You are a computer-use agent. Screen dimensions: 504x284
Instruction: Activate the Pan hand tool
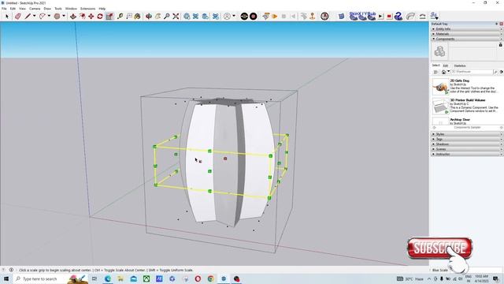click(x=157, y=16)
